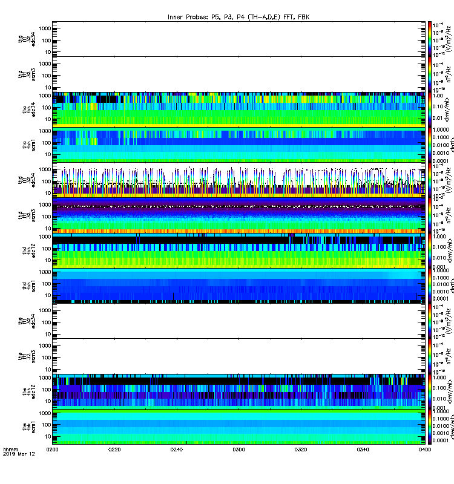
Task: Click the "10" tick of the fbk scm1 panel
Action: tap(48, 436)
